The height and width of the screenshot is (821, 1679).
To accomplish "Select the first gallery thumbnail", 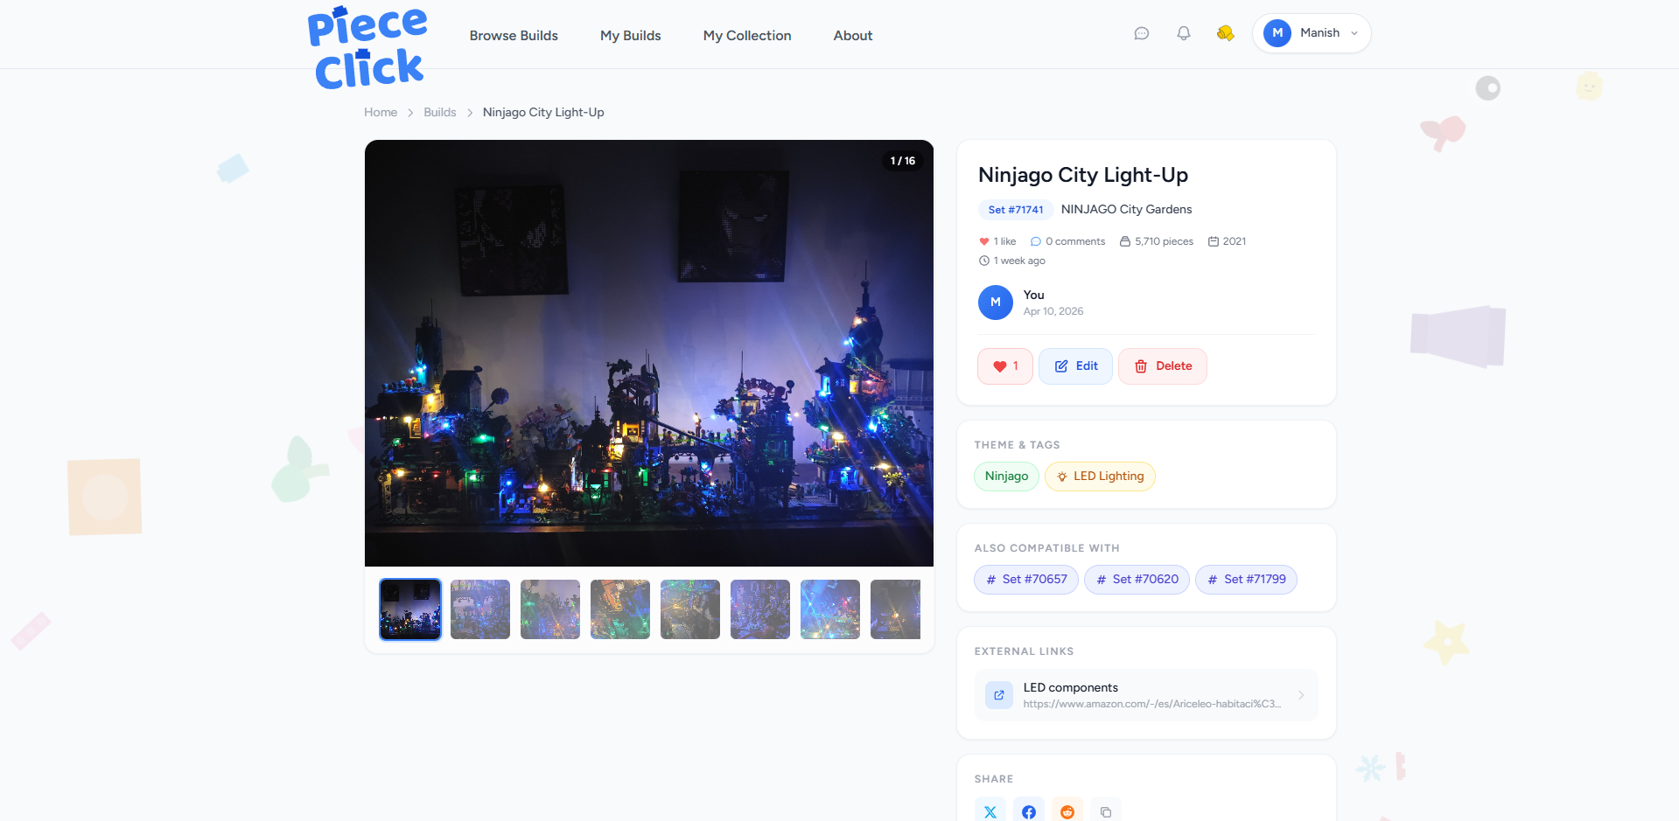I will click(410, 609).
